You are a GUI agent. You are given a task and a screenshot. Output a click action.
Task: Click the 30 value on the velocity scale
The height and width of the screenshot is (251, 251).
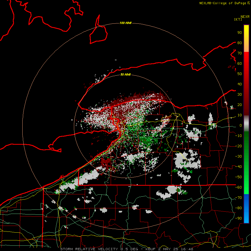click(240, 94)
